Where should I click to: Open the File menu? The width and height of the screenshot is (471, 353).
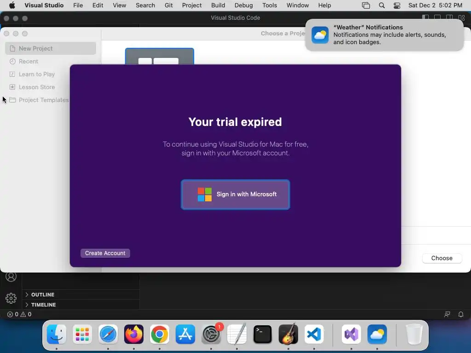click(x=78, y=6)
